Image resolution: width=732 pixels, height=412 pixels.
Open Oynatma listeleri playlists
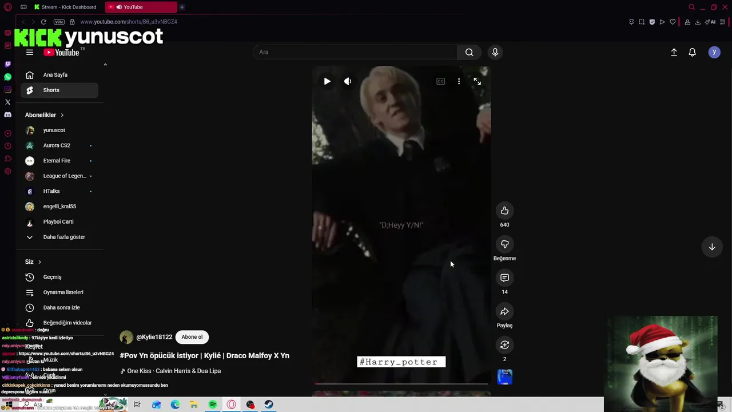click(x=59, y=292)
